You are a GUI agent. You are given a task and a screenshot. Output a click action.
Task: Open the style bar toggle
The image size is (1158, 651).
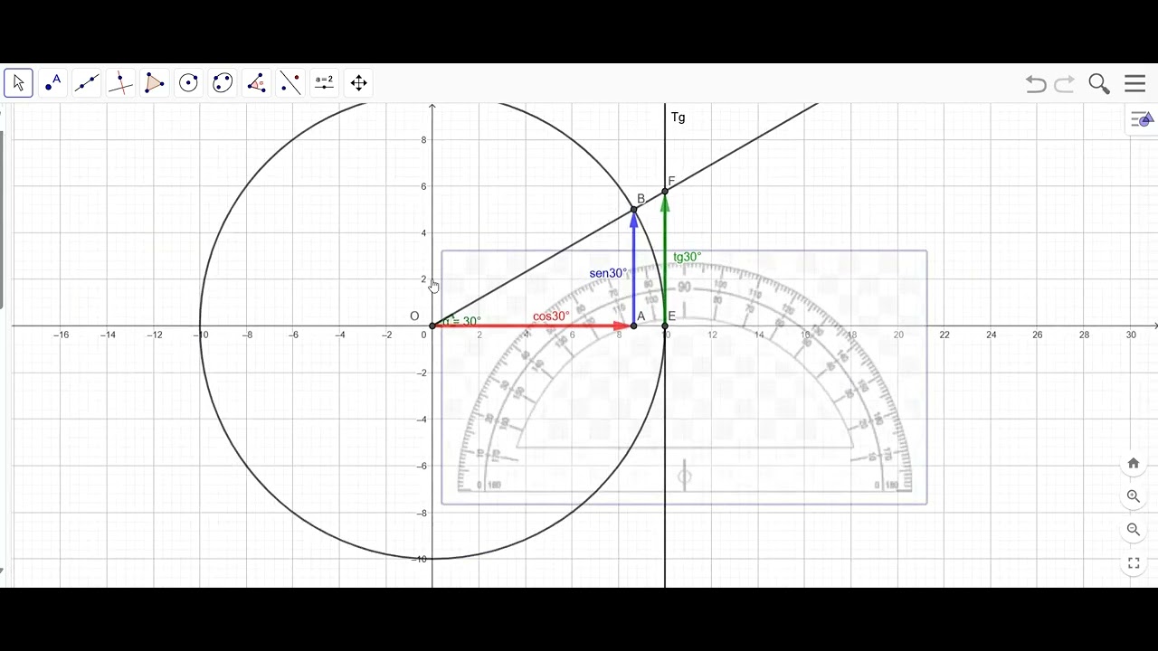[1143, 119]
